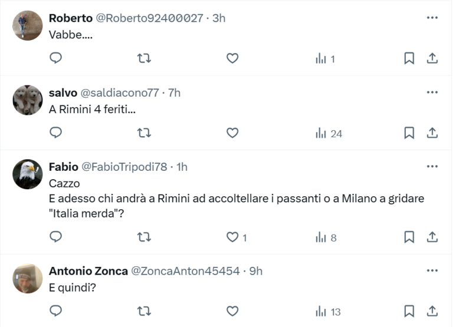The image size is (472, 327).
Task: Expand more options for Antonio Zonca's tweet
Action: pos(432,271)
